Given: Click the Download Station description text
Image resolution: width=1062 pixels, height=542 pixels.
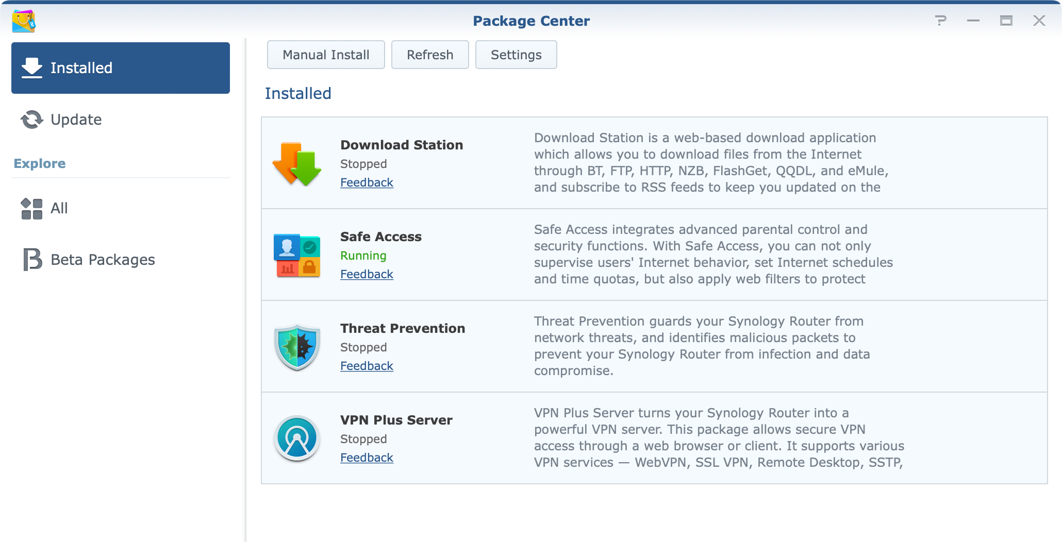Looking at the screenshot, I should (x=711, y=162).
